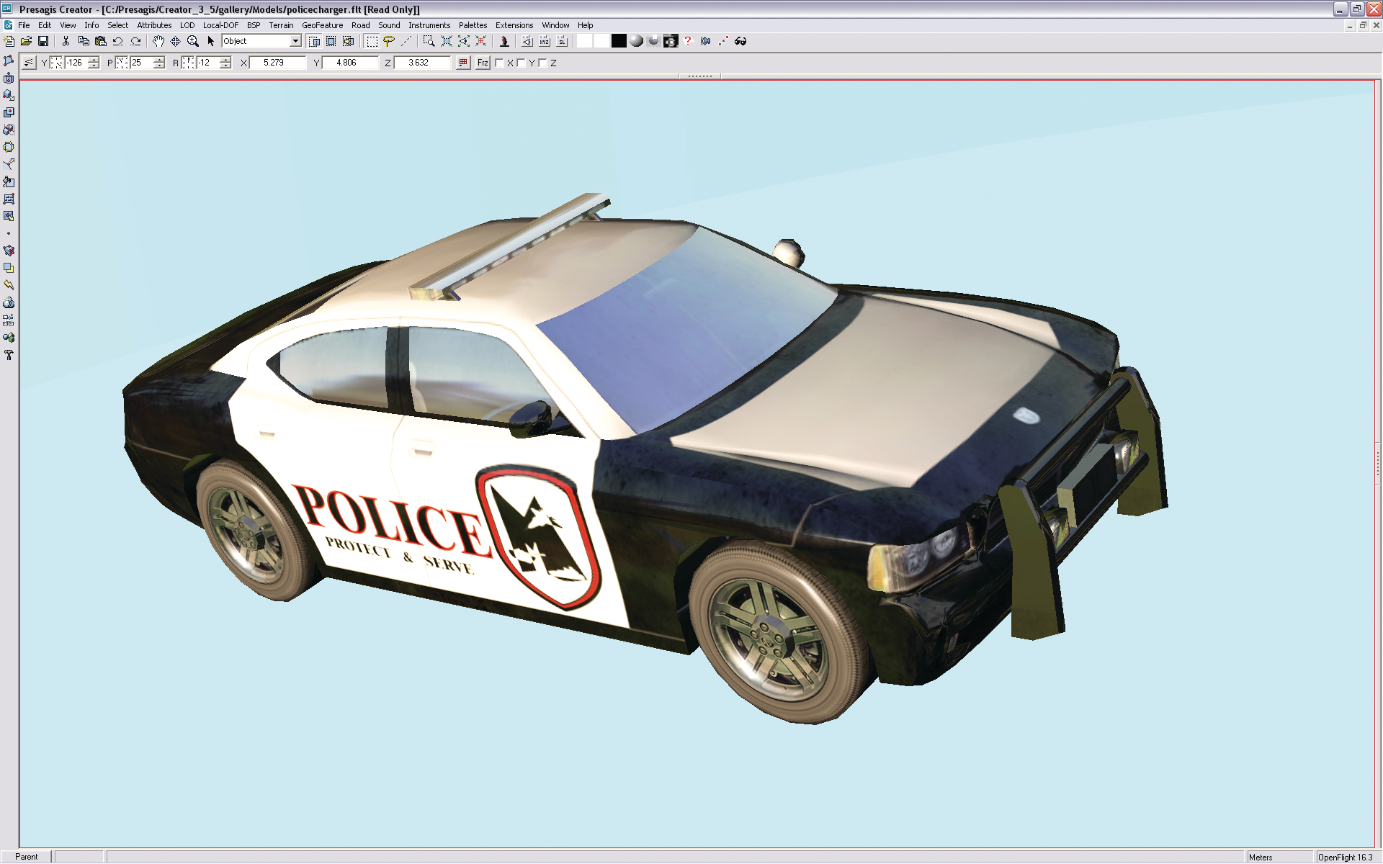
Task: Enable the X freeze checkbox
Action: [x=499, y=63]
